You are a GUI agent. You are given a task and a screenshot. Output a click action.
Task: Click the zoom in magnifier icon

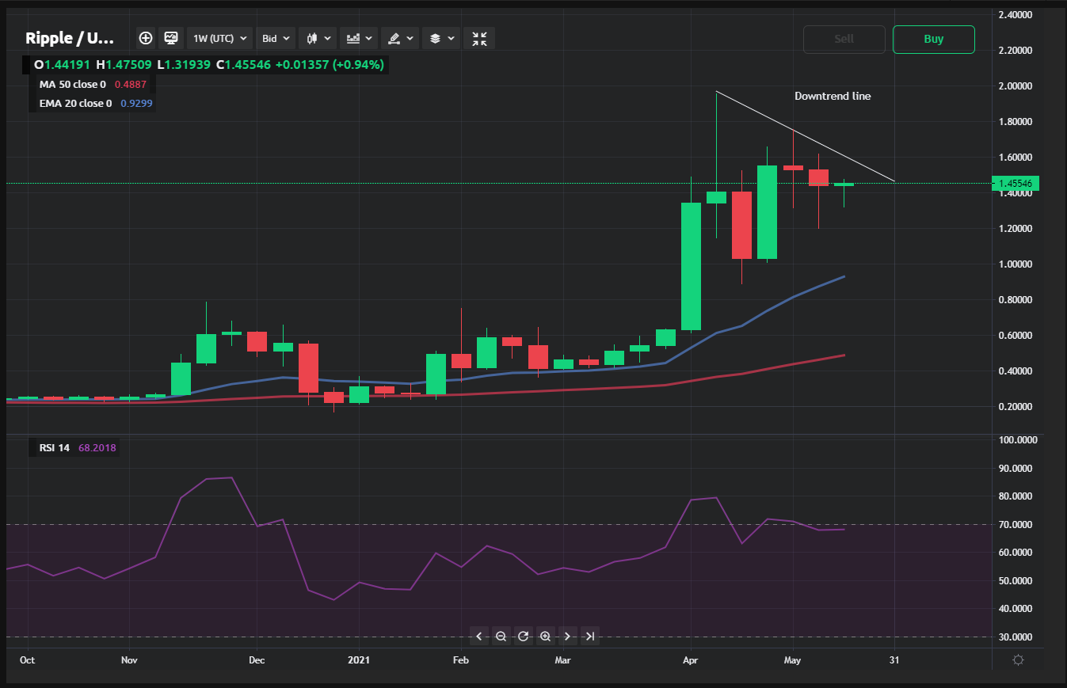[x=545, y=636]
